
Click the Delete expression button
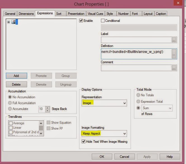[17, 84]
